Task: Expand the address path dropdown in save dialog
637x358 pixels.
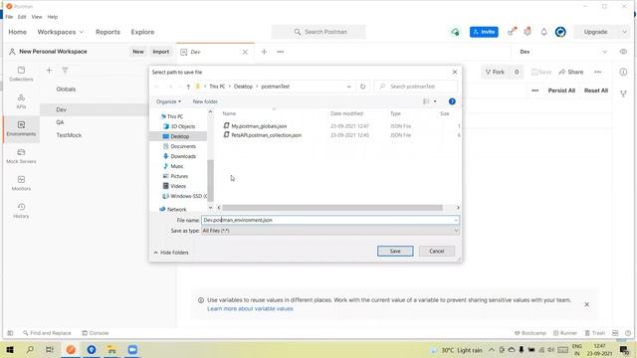Action: point(348,87)
